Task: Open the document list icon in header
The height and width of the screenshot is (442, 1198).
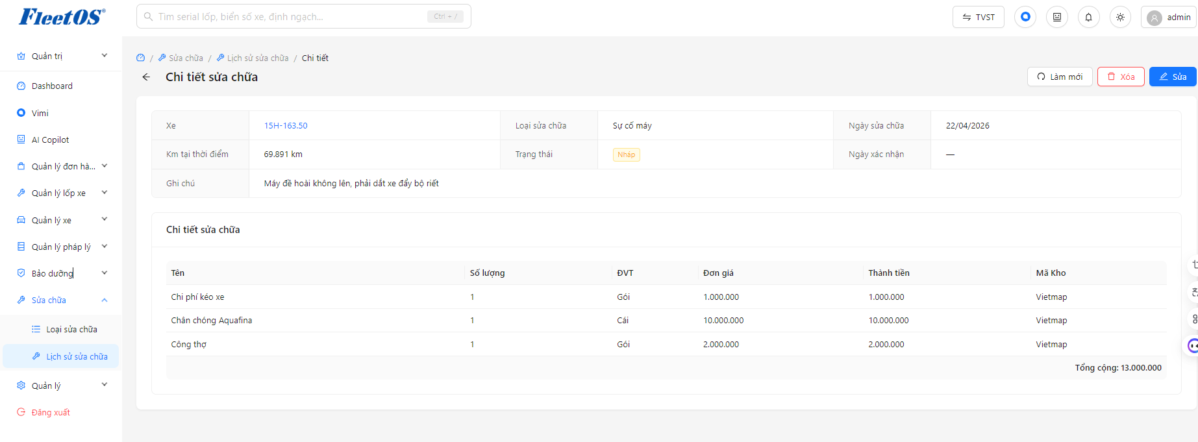Action: 1057,17
